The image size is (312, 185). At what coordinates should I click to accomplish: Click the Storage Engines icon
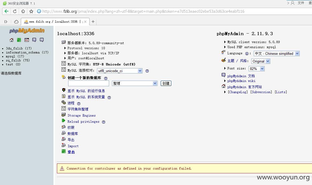64,115
